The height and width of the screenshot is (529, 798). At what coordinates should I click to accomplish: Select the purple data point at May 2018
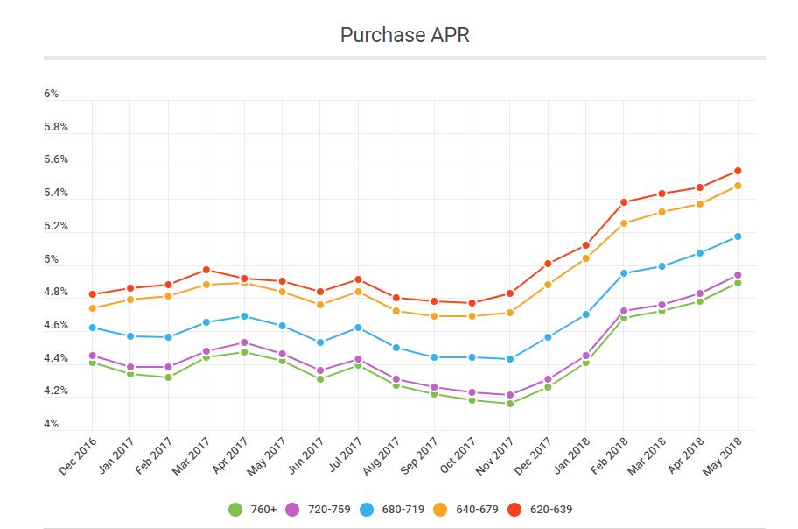(738, 275)
